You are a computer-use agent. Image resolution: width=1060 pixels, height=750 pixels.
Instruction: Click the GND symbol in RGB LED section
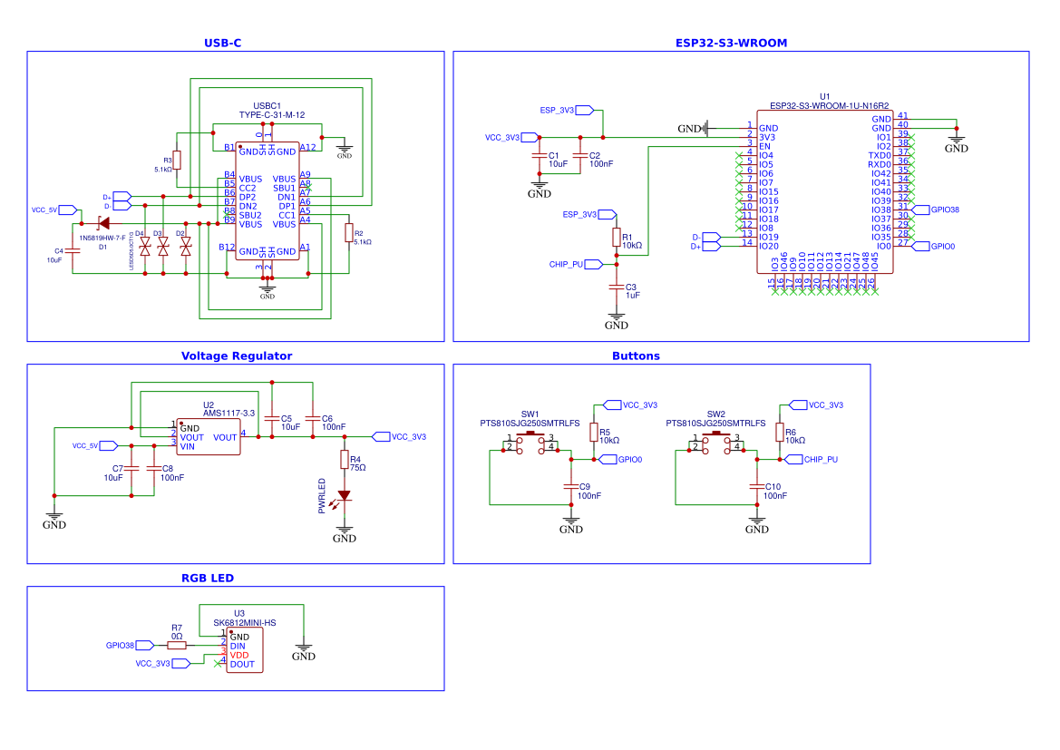304,651
